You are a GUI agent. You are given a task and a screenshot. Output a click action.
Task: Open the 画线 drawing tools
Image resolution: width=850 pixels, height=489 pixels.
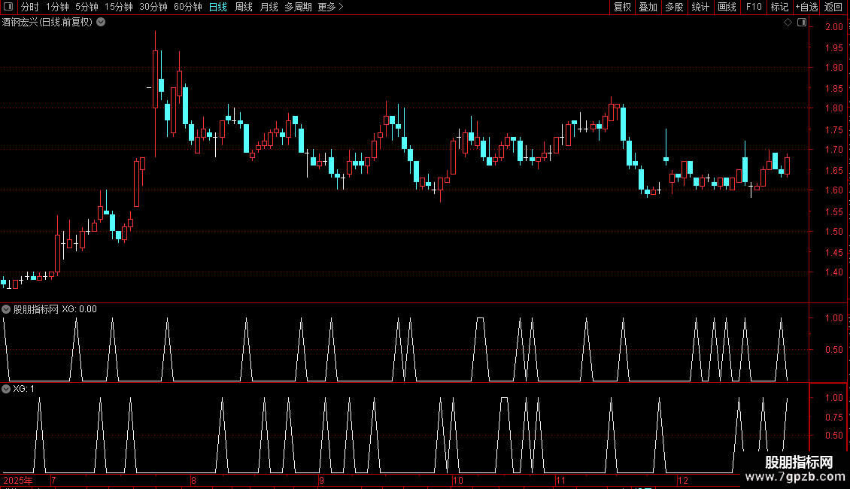click(x=727, y=7)
